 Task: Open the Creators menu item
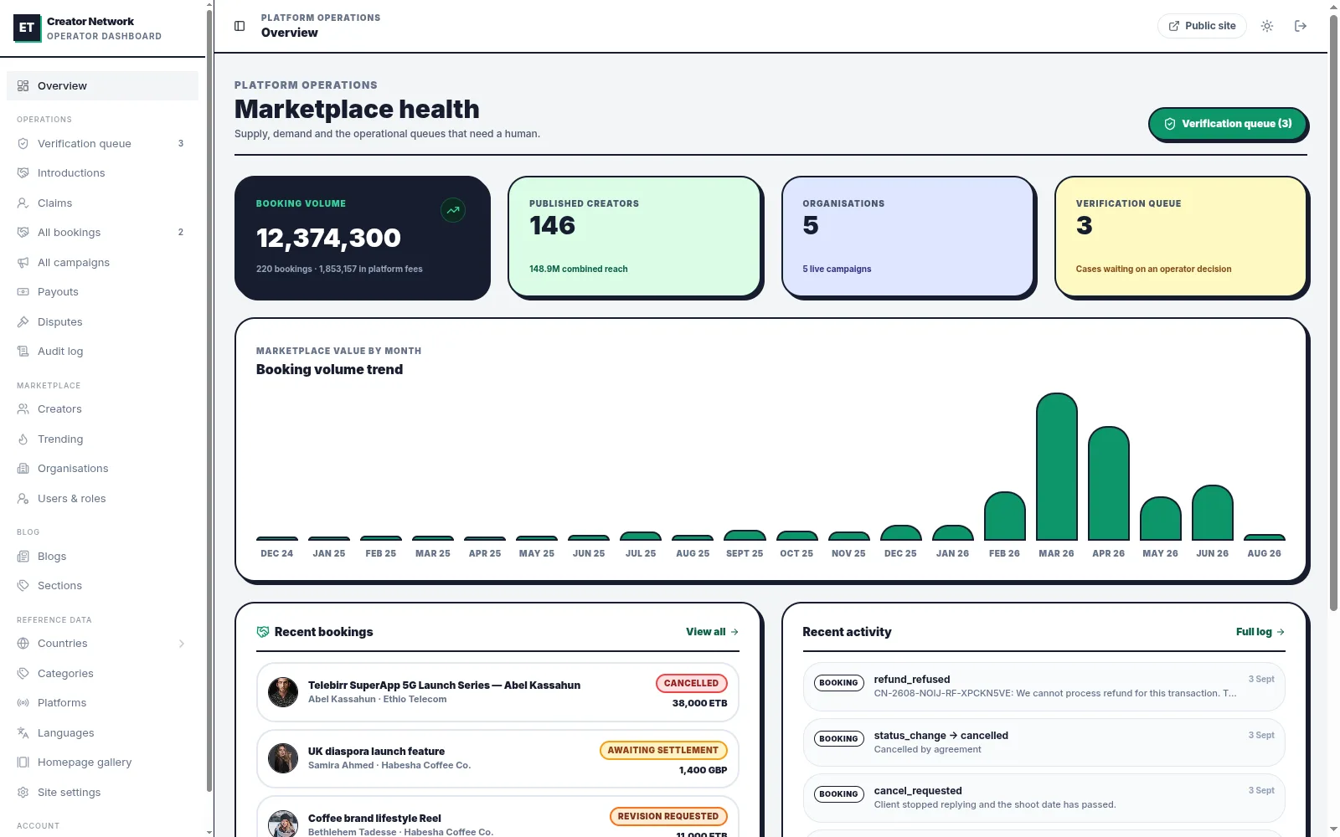coord(102,409)
